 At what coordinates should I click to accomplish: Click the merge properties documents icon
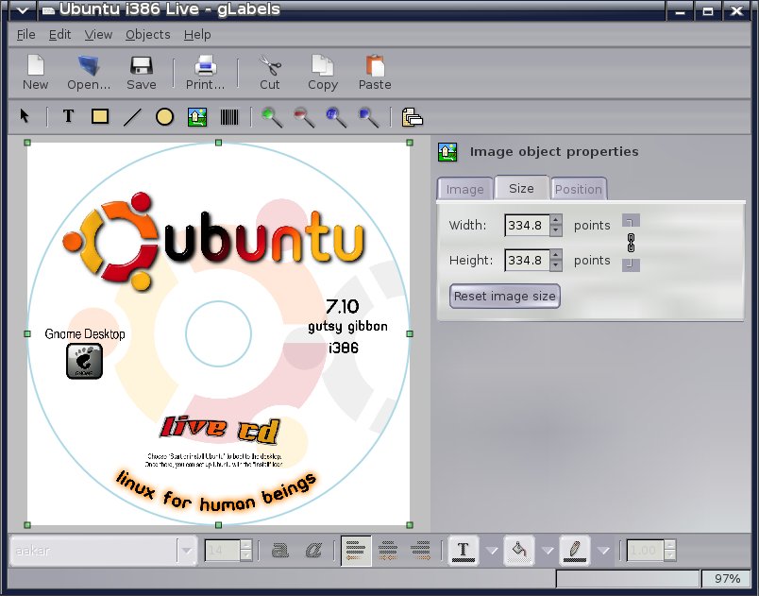(412, 117)
